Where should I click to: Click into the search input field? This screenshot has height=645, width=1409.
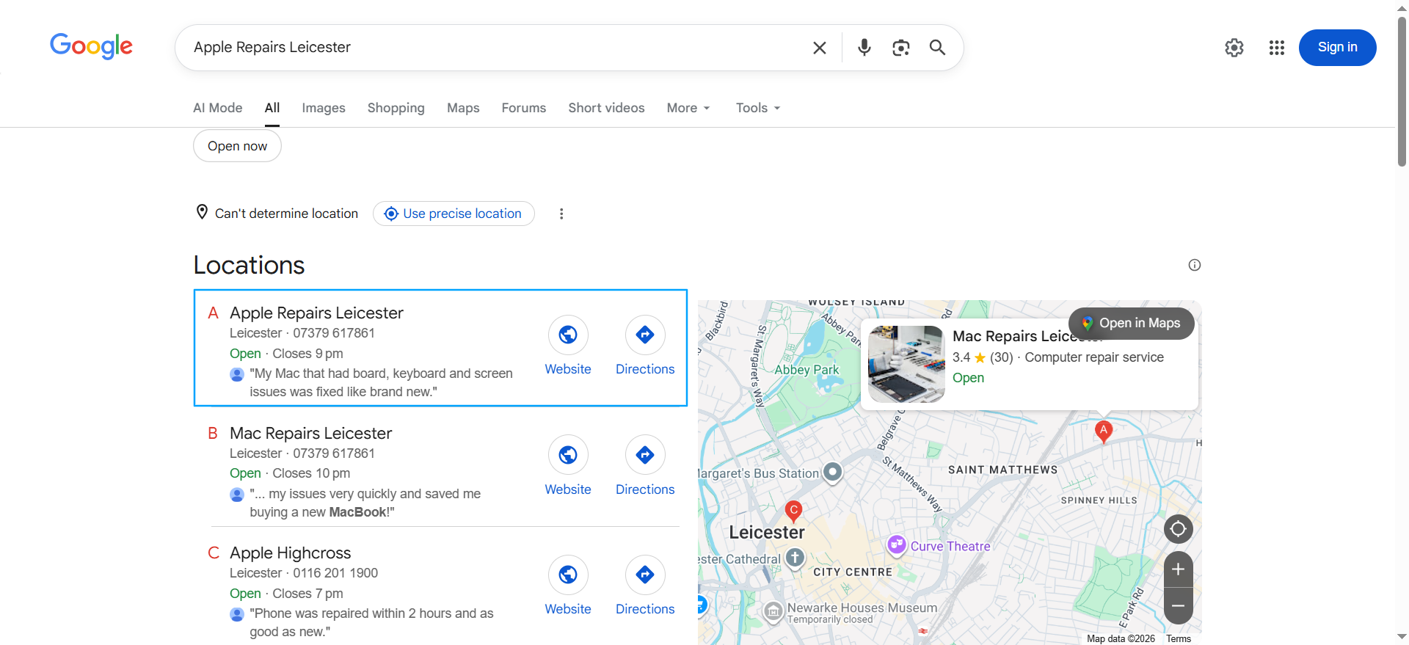click(492, 48)
